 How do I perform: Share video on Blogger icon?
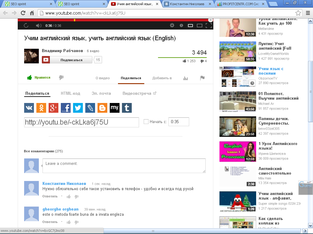click(x=102, y=108)
